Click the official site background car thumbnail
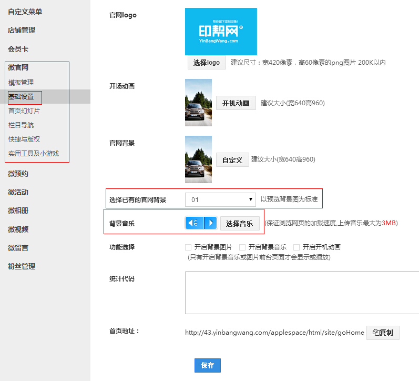The width and height of the screenshot is (419, 381). click(x=198, y=159)
